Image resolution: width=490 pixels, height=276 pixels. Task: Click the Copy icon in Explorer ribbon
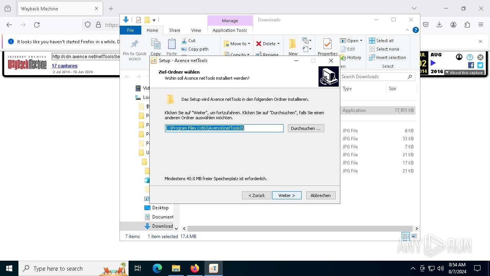[x=155, y=44]
